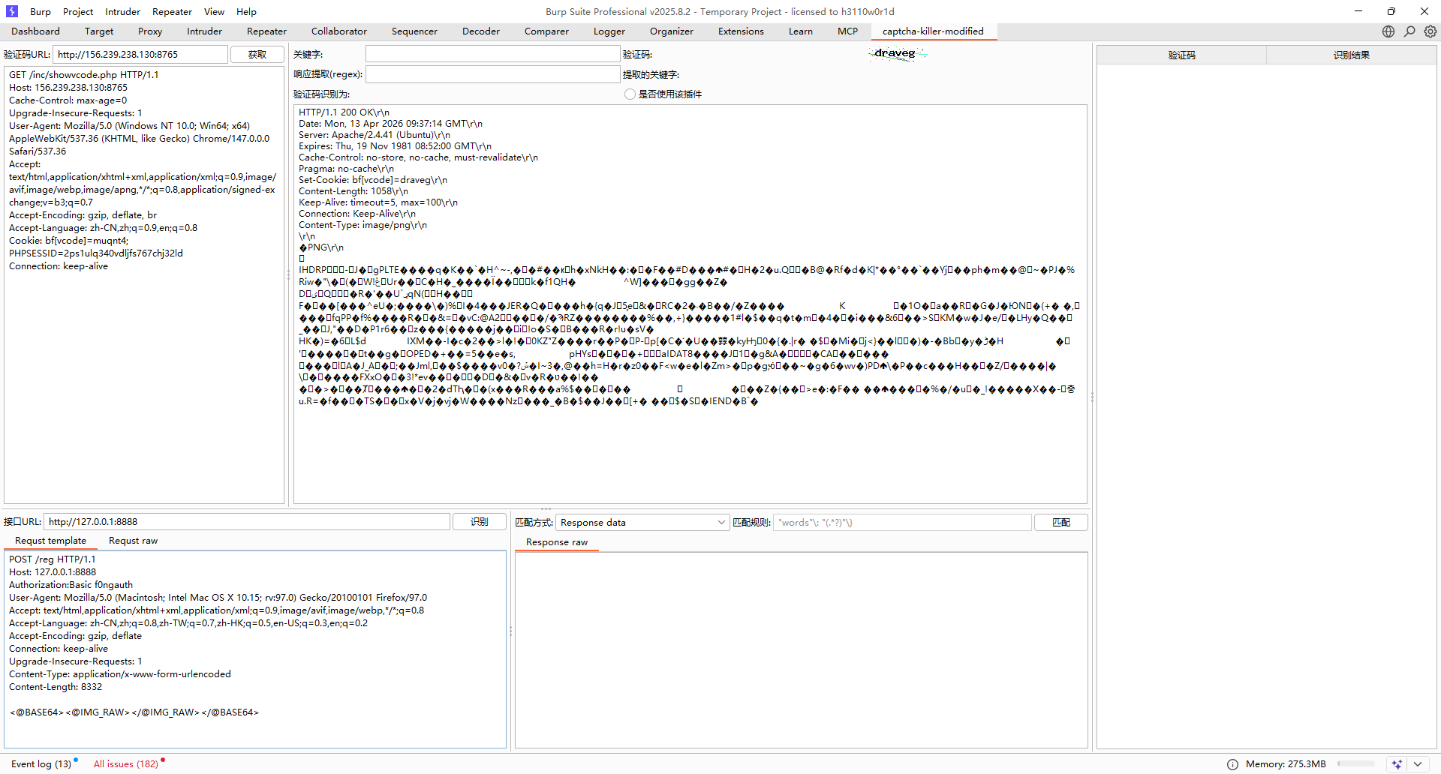The image size is (1441, 774).
Task: Click the memory info circle icon
Action: point(1232,764)
